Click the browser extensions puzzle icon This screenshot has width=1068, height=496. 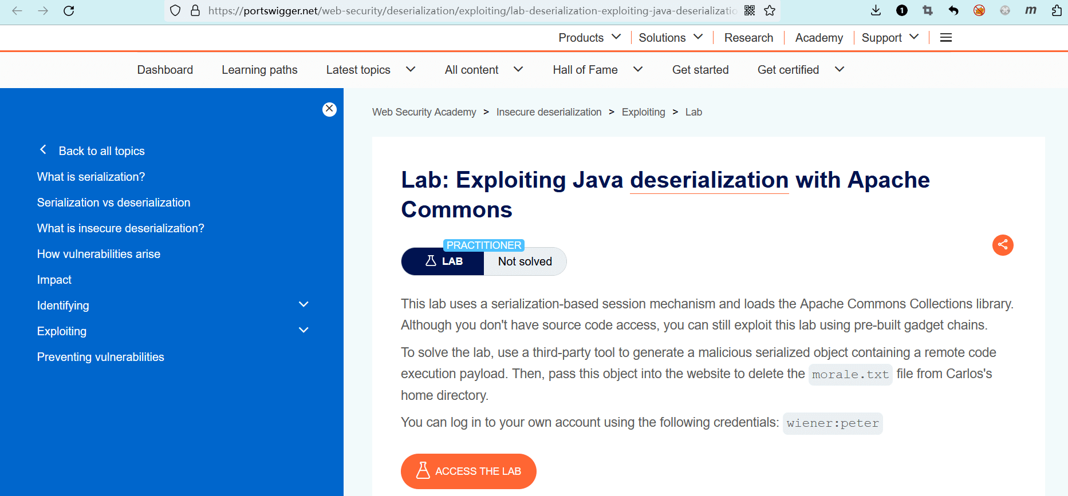[1057, 11]
